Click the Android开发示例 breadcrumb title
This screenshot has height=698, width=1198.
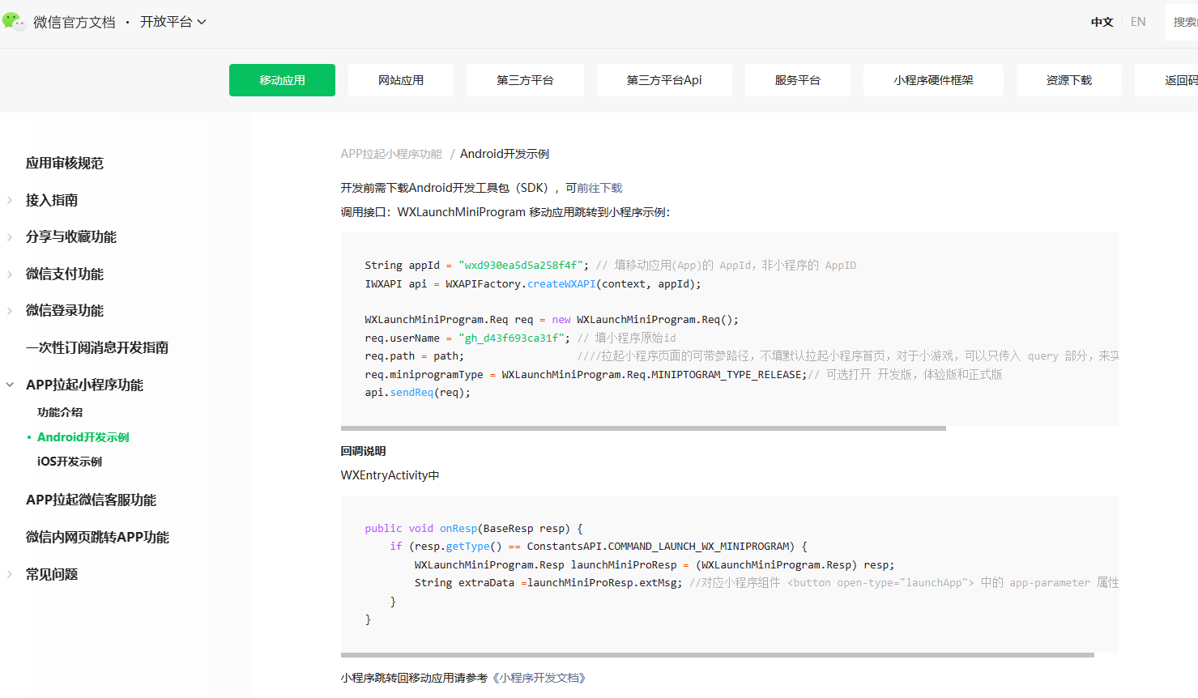coord(505,154)
